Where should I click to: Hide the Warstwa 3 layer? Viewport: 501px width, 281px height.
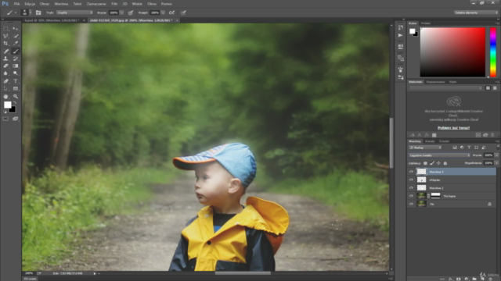point(411,172)
